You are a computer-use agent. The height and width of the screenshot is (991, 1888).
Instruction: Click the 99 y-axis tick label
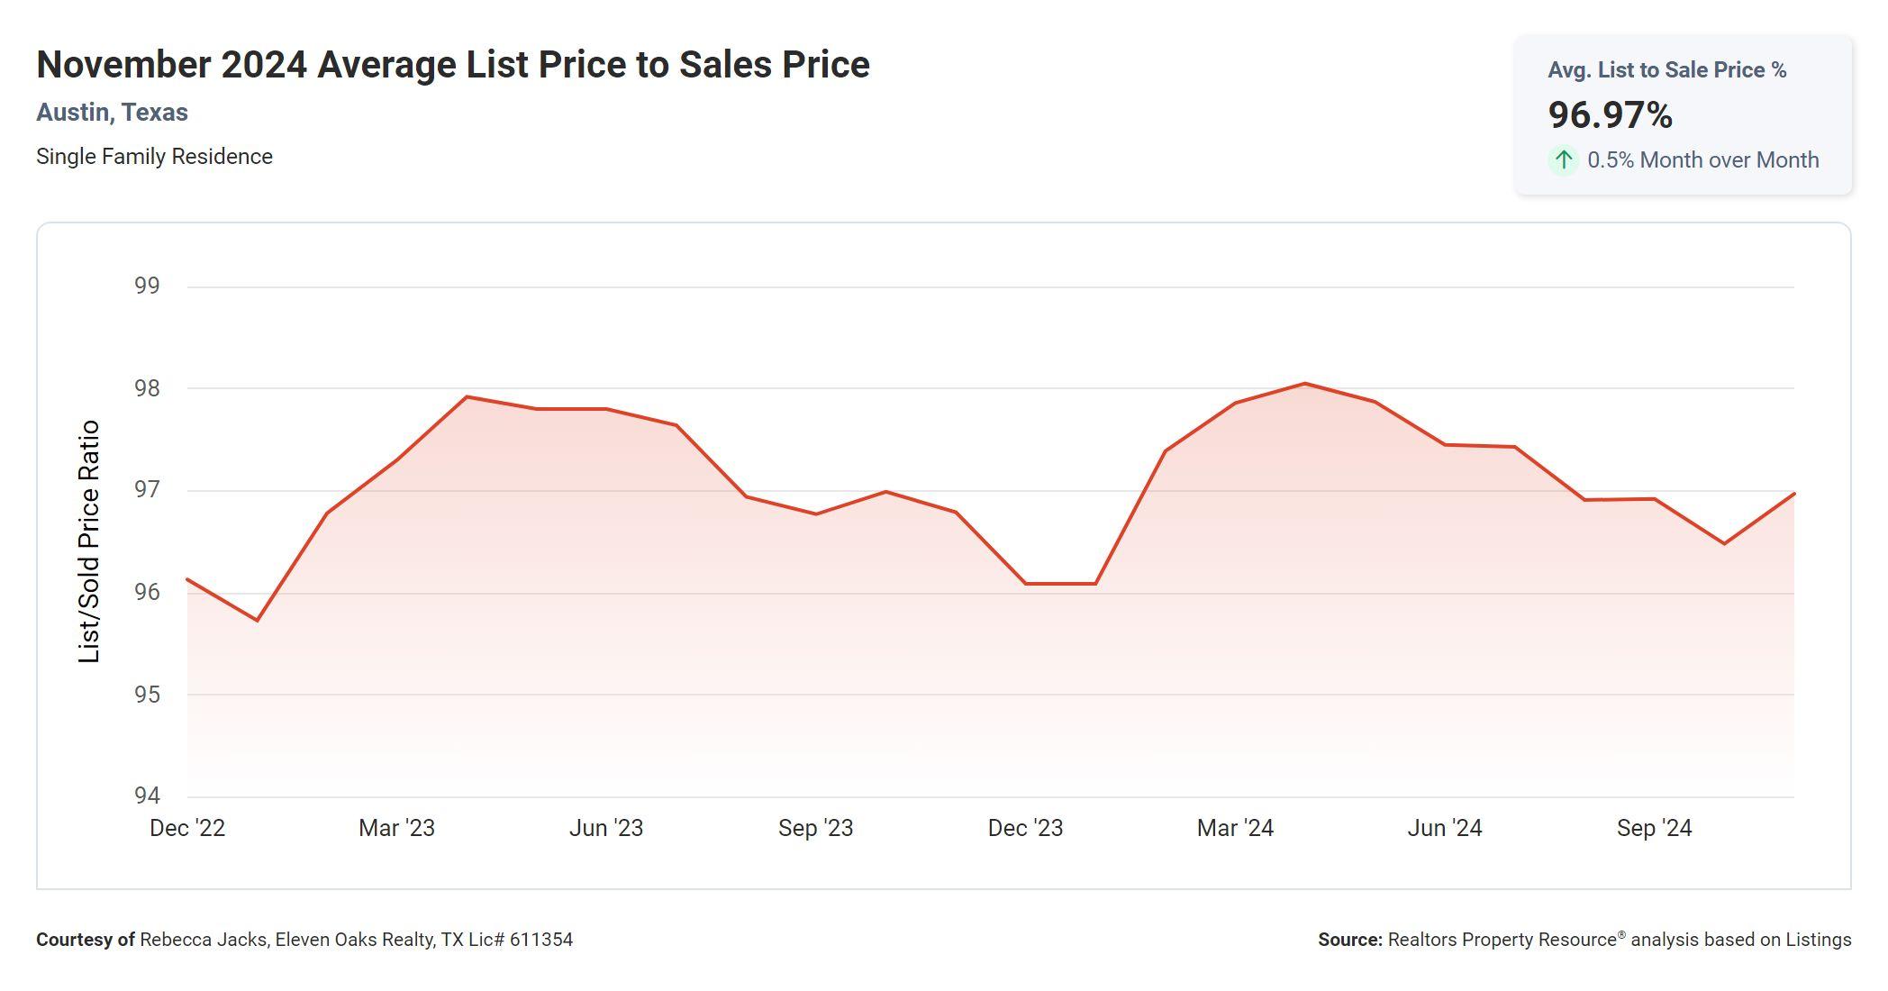[147, 286]
